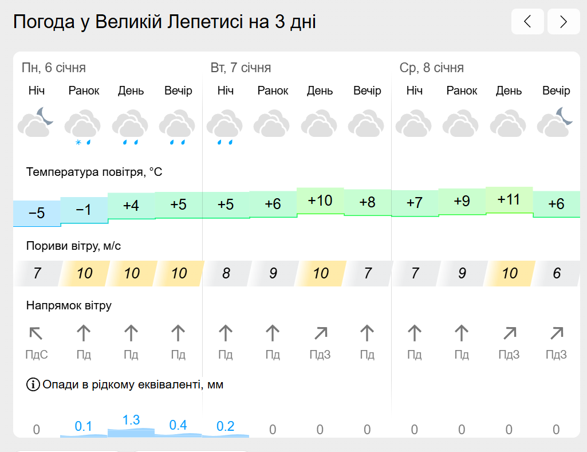Click the next arrow next to forecast title
The image size is (587, 452).
coord(564,21)
